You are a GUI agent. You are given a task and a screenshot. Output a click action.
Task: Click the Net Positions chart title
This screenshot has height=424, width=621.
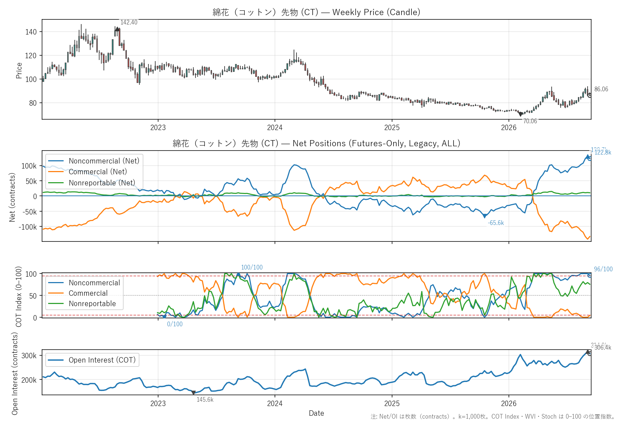[x=316, y=143]
